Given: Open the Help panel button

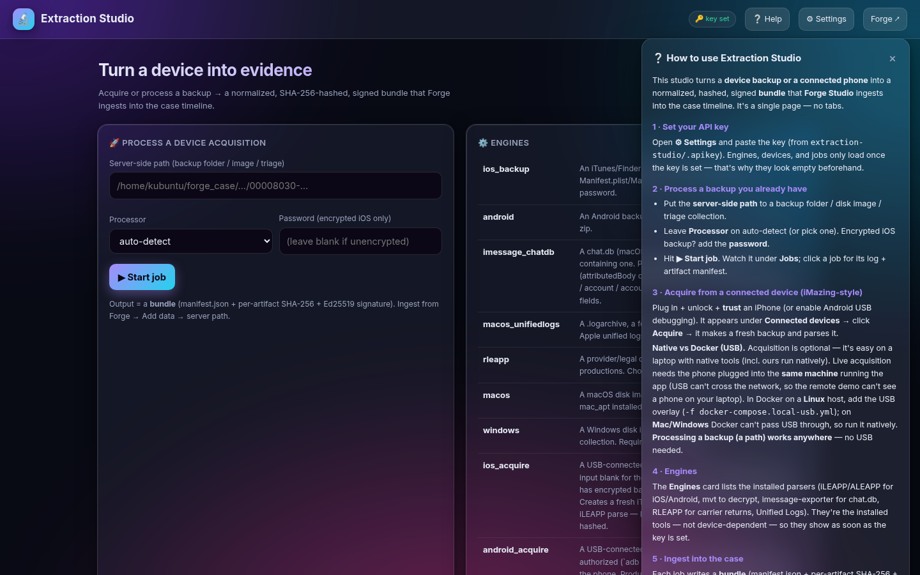Looking at the screenshot, I should click(x=768, y=19).
